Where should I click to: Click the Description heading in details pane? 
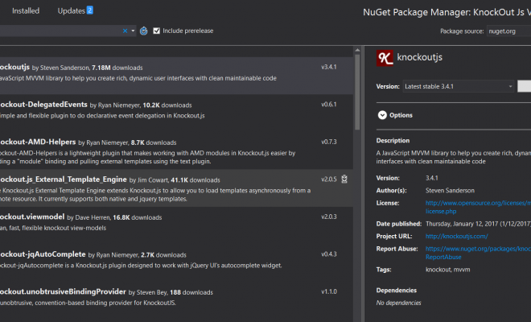click(x=393, y=141)
